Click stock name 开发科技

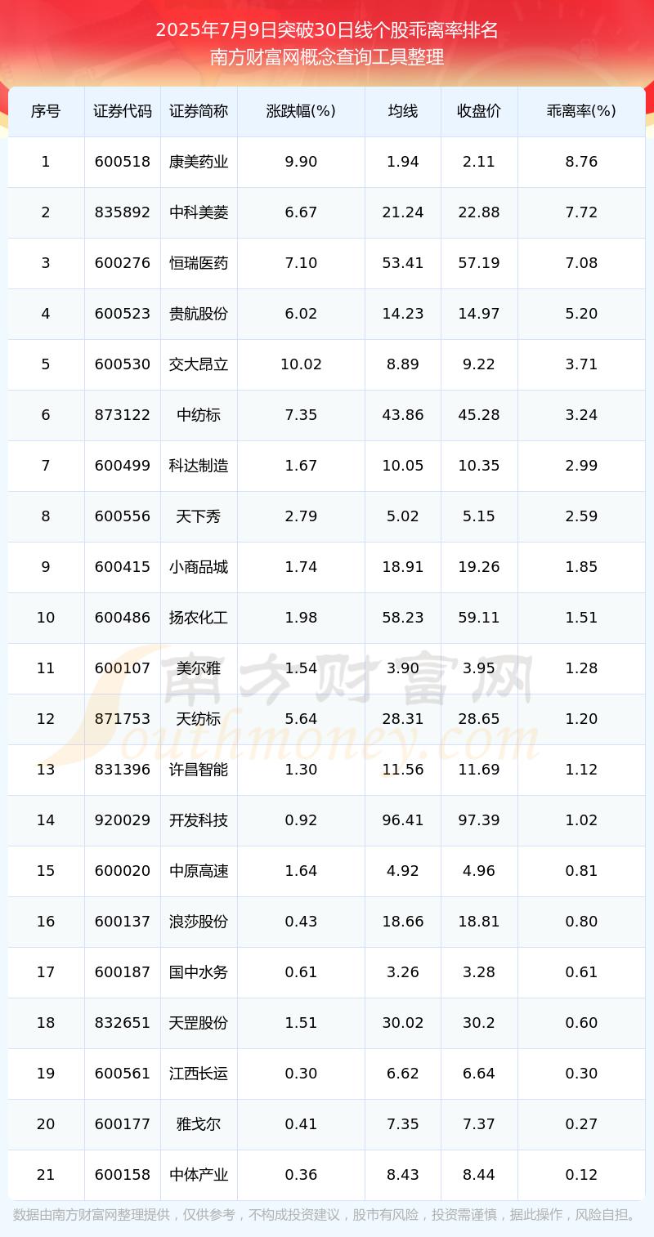coord(199,820)
